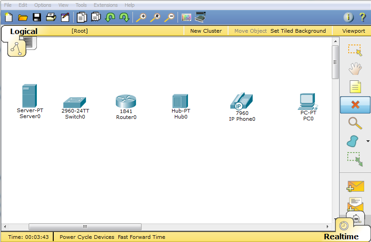Click the Simulation mode tab icon
The image size is (371, 242).
pyautogui.click(x=356, y=218)
